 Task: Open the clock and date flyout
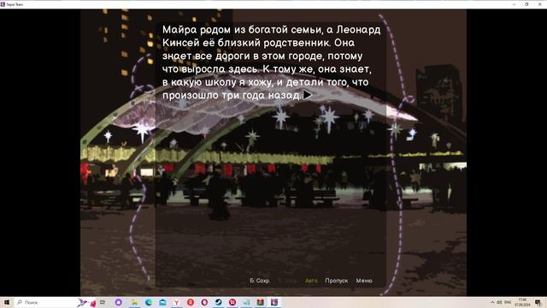522,302
